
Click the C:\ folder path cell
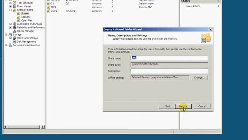pos(67,3)
